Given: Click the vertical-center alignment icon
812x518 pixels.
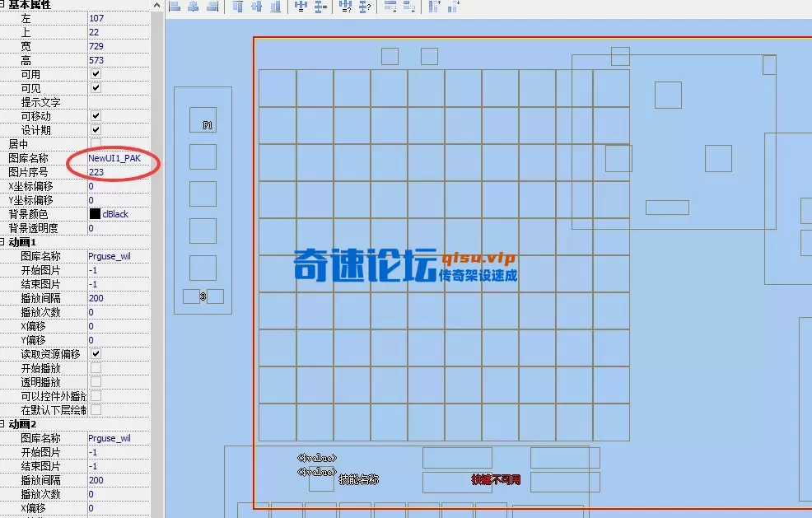Looking at the screenshot, I should tap(255, 7).
